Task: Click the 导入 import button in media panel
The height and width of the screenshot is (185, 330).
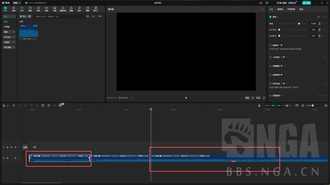Action: [x=23, y=16]
